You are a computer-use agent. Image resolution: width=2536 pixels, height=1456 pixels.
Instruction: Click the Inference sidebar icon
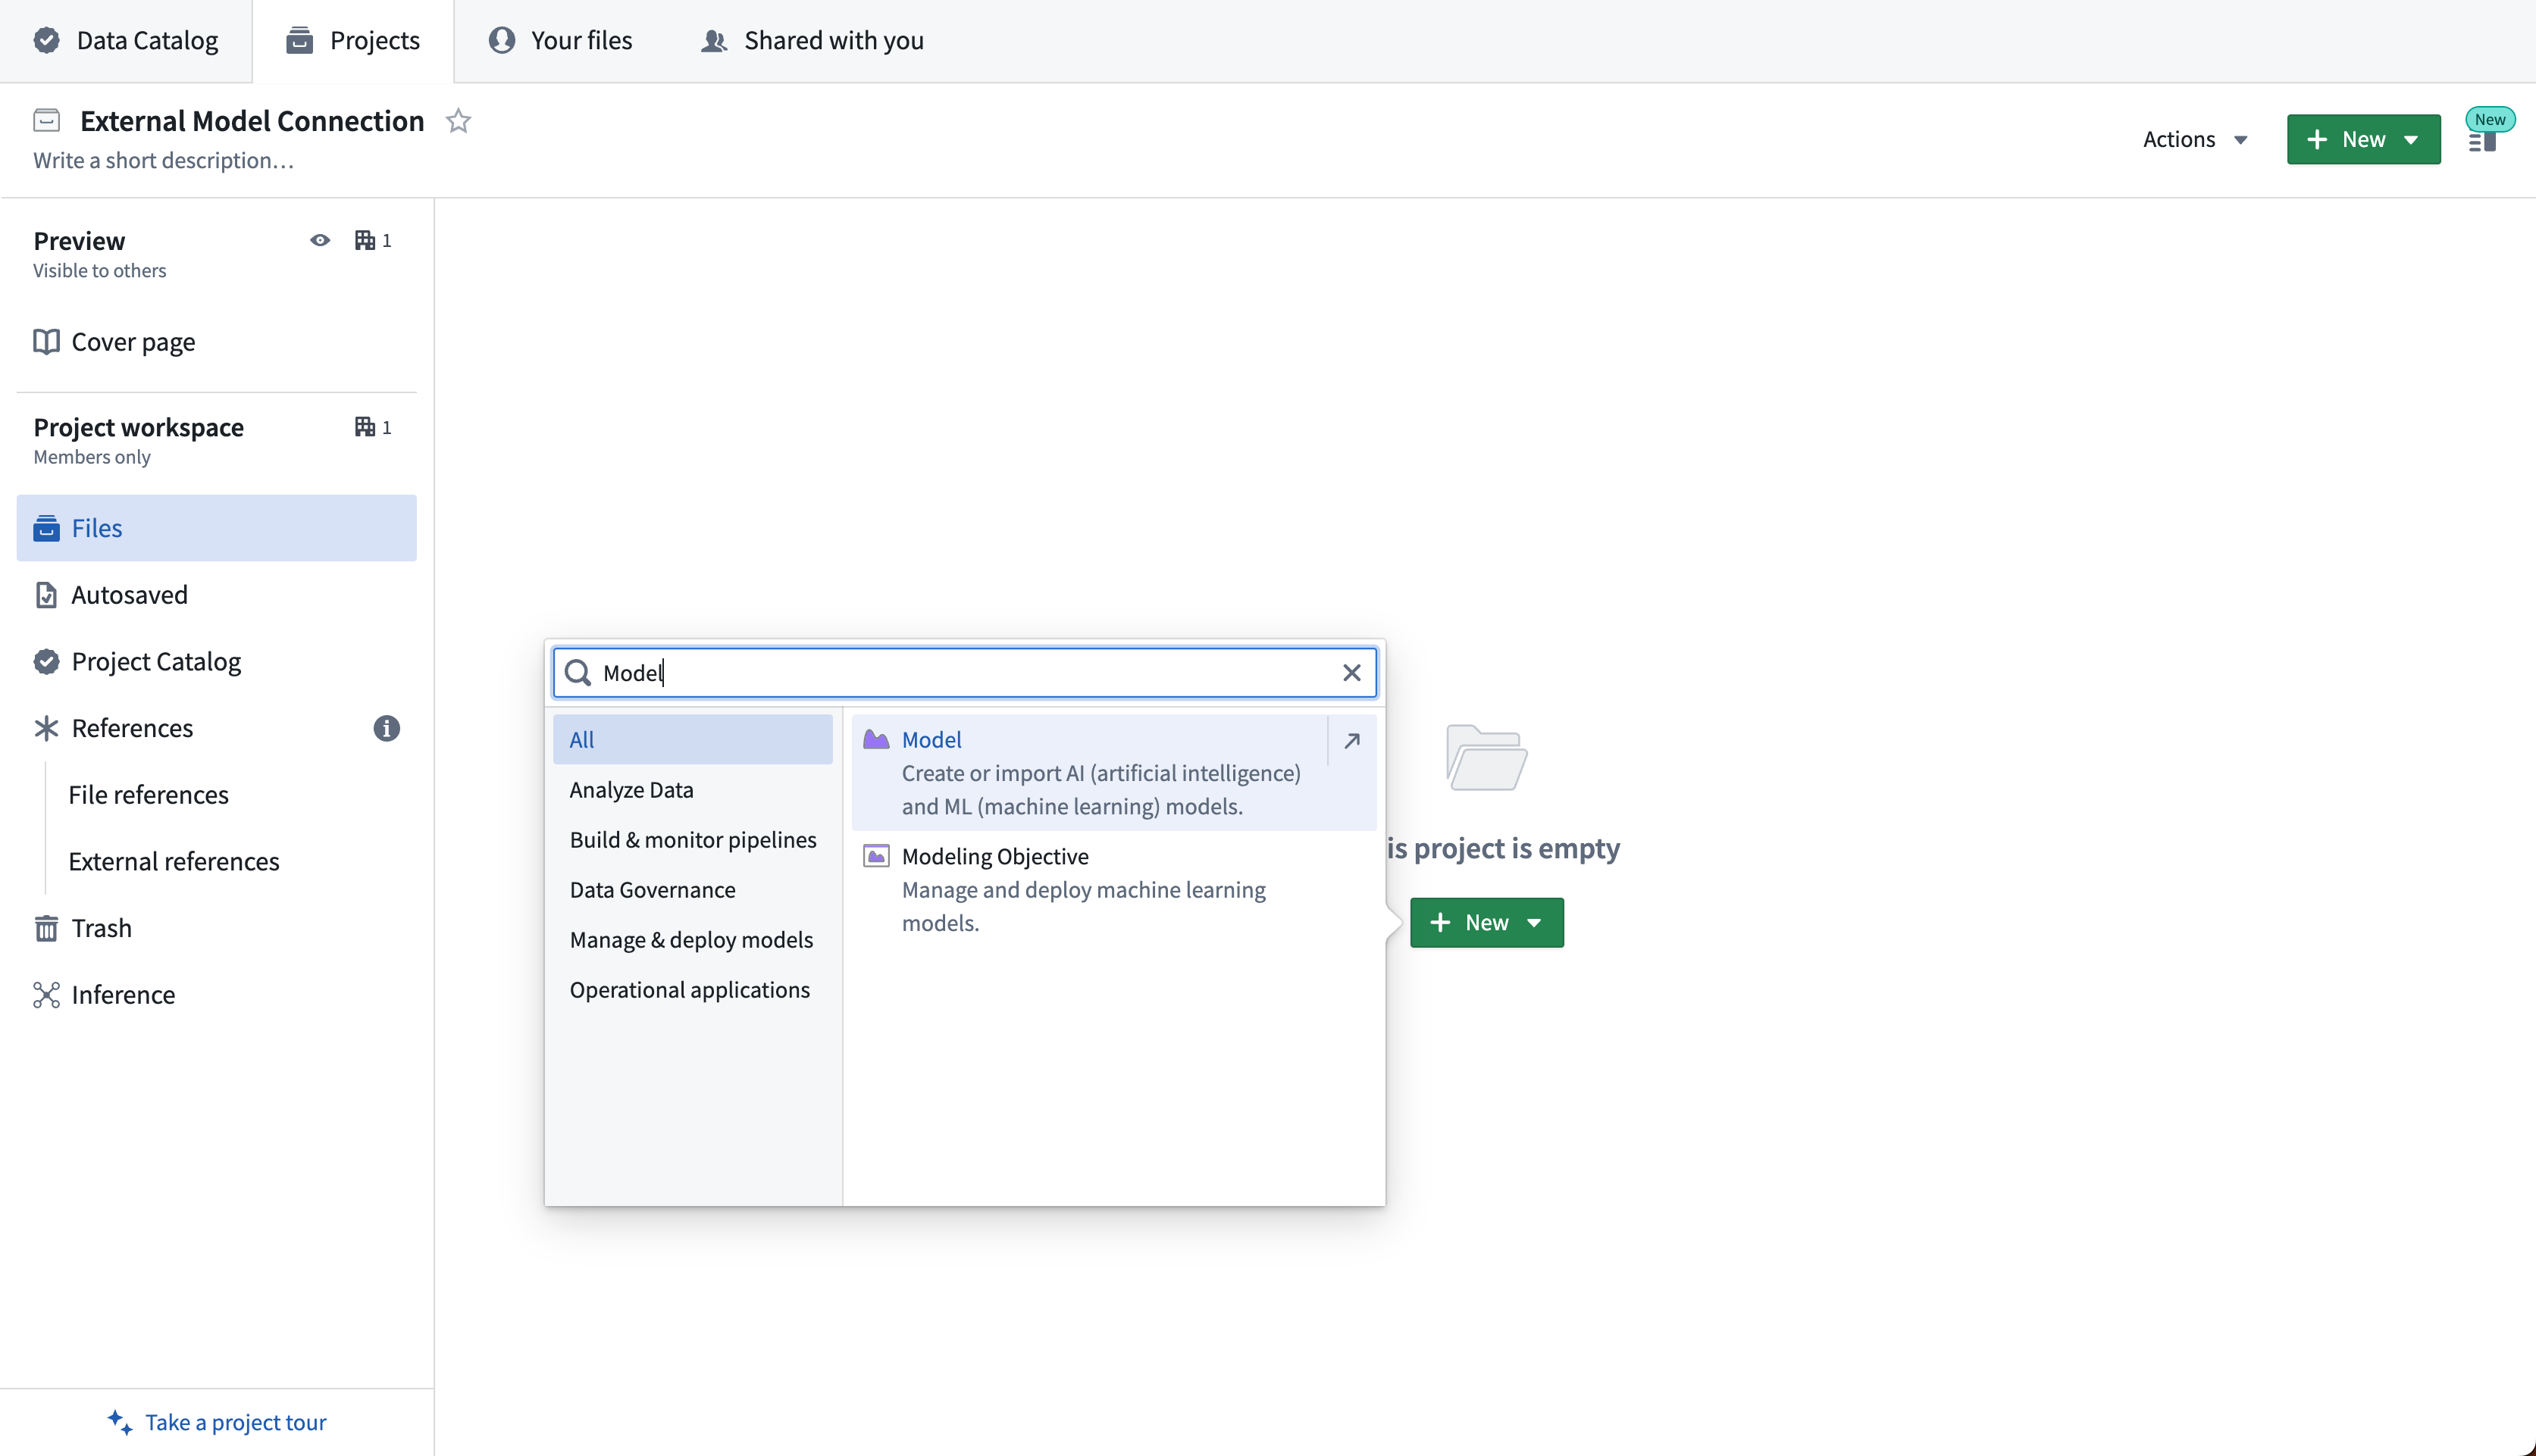click(47, 995)
